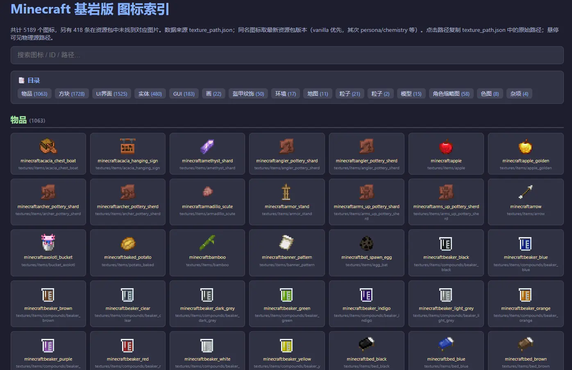Focus the icon search input field

[x=287, y=55]
